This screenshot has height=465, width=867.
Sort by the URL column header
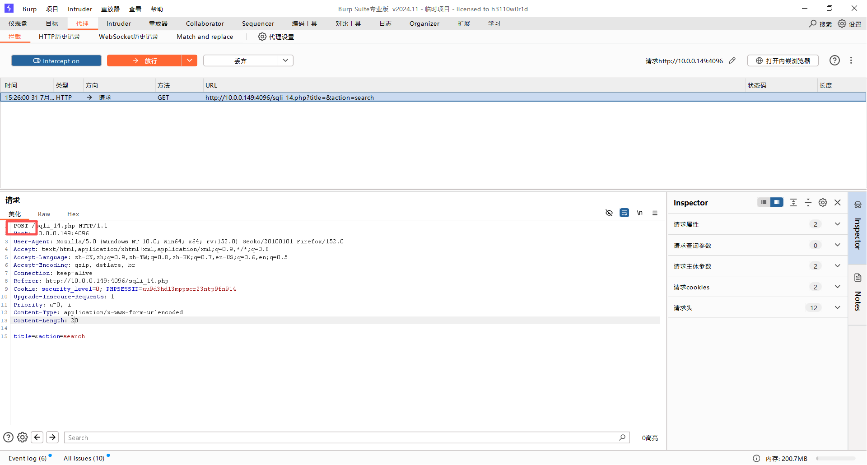point(474,85)
